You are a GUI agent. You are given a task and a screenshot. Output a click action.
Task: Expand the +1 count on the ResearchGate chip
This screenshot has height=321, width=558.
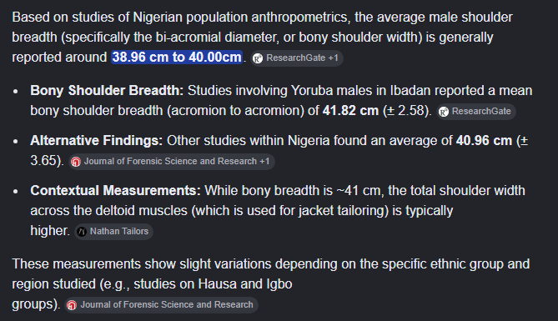pyautogui.click(x=333, y=58)
